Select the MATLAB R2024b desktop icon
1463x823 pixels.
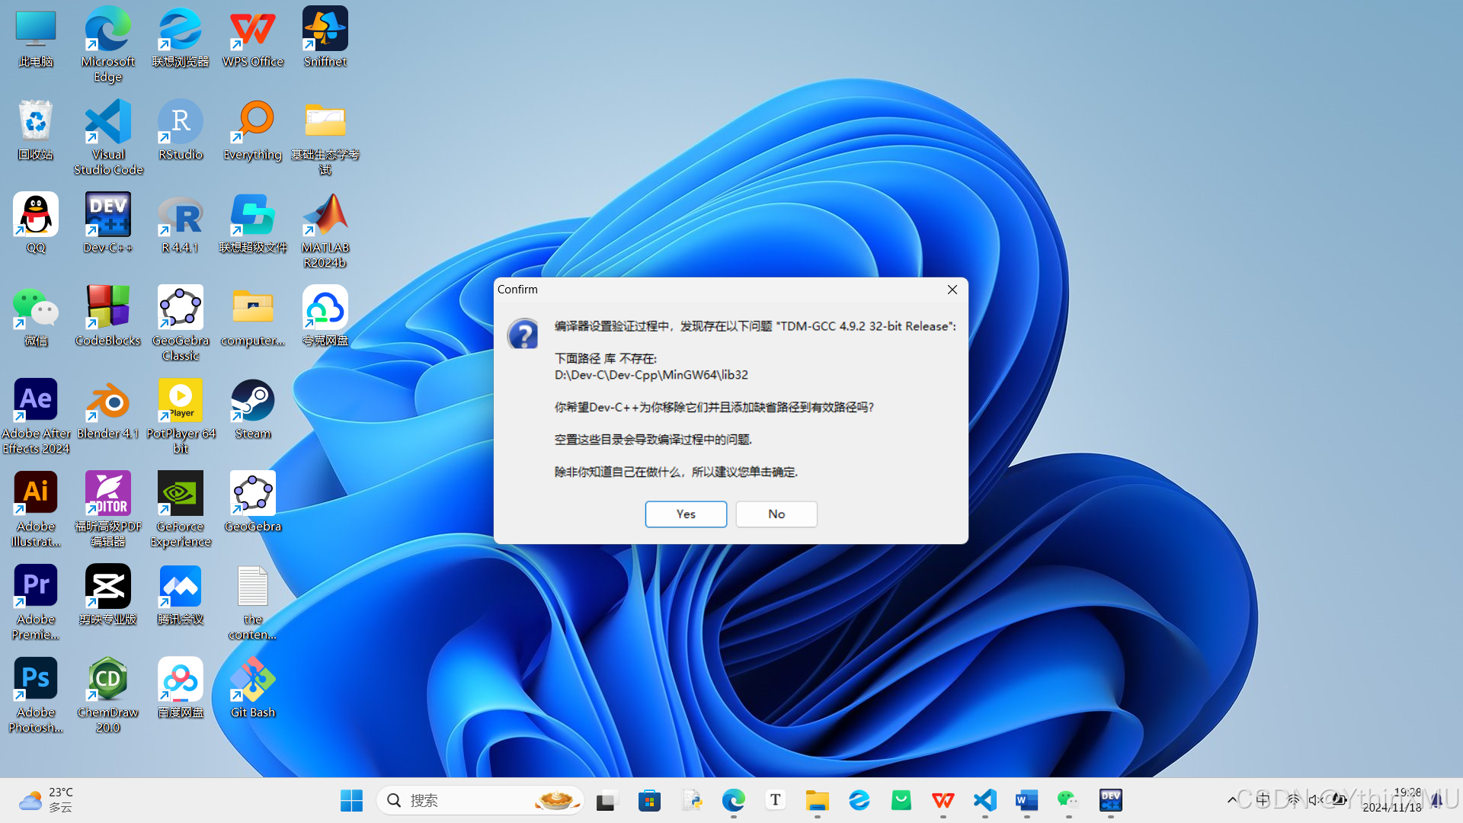[325, 216]
